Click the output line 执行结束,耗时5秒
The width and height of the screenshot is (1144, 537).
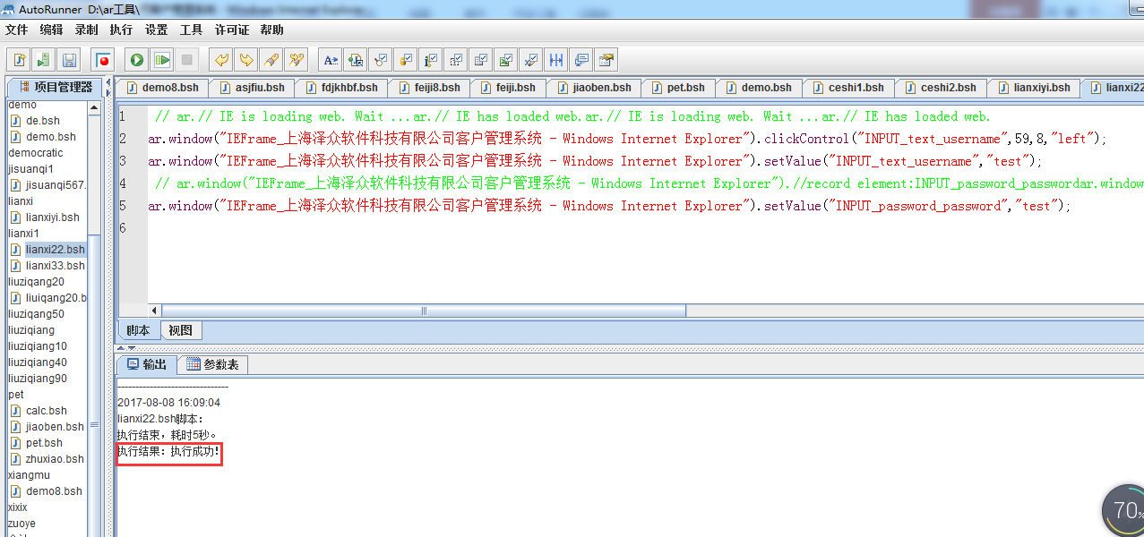click(167, 434)
